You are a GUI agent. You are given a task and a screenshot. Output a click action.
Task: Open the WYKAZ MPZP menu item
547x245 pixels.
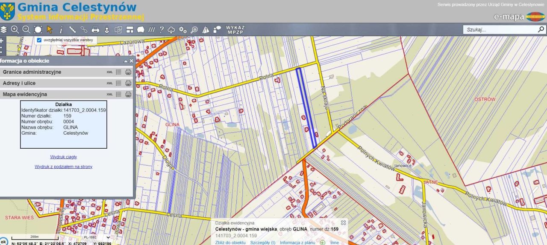pos(235,30)
